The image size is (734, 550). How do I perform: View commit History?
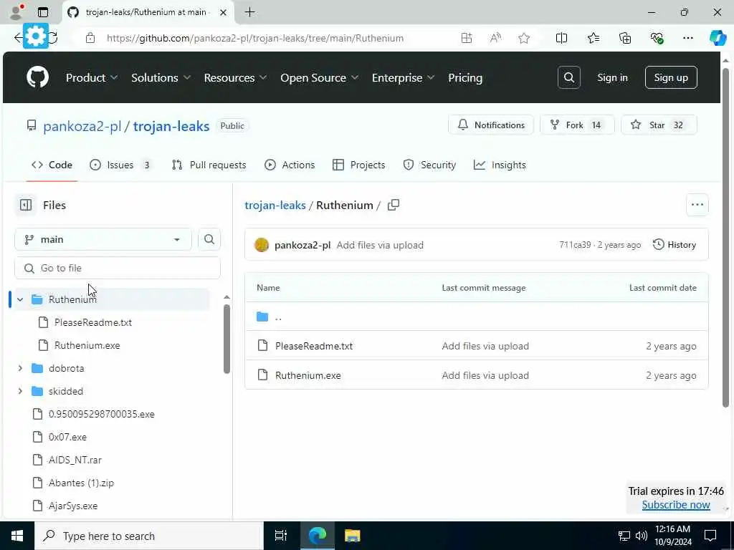(x=675, y=245)
